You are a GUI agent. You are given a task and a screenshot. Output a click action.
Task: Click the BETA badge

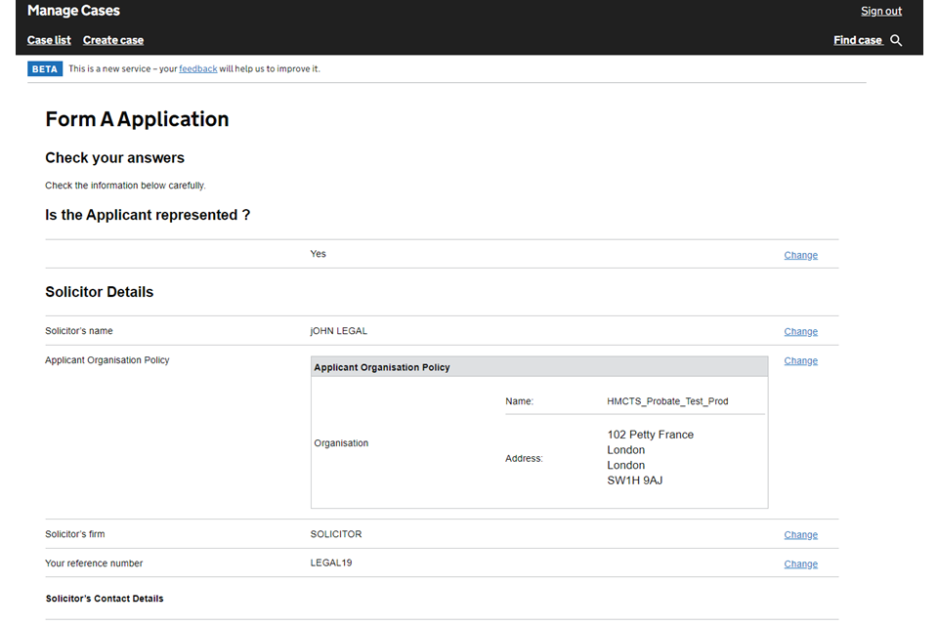(45, 69)
